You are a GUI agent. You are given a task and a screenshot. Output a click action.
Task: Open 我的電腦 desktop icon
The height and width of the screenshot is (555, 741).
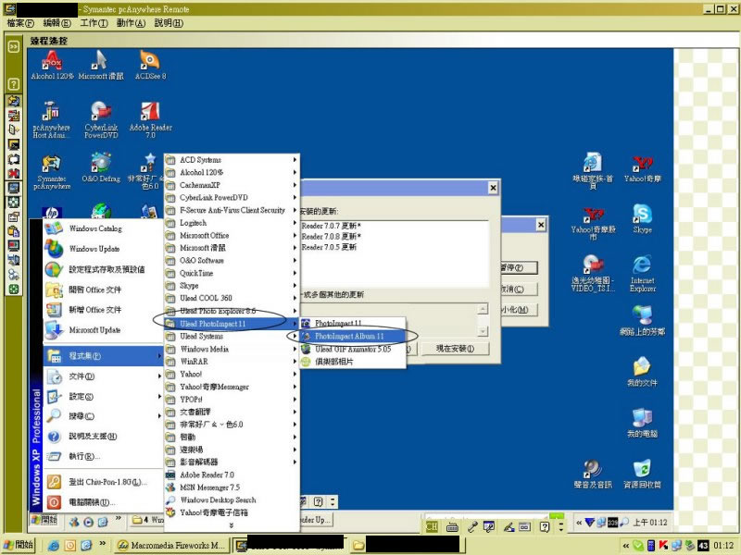[x=642, y=423]
